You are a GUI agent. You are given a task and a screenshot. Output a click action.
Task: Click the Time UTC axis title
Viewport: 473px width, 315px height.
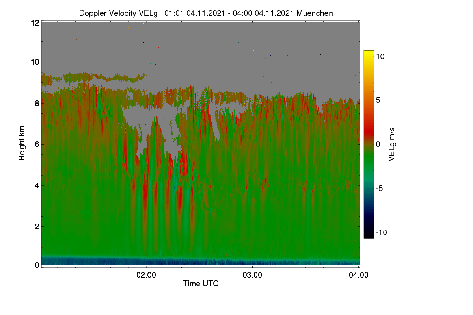click(x=201, y=283)
